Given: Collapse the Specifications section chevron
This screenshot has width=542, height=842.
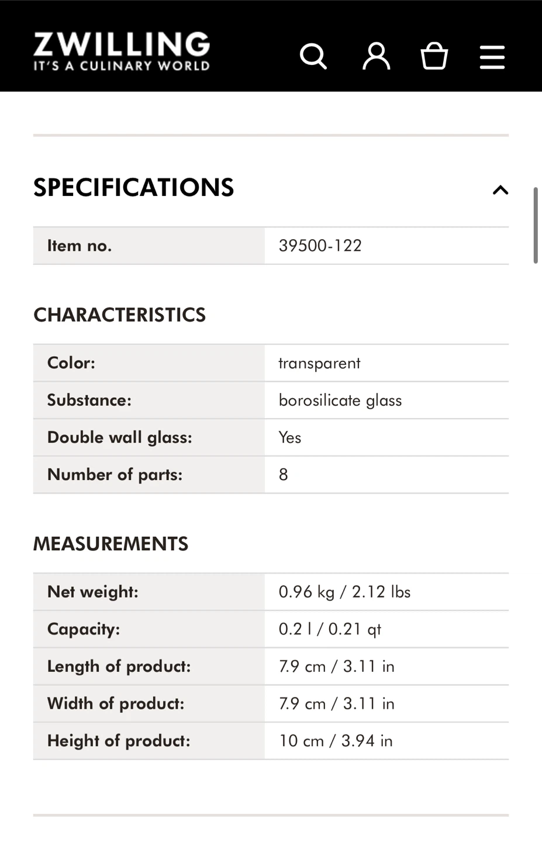Looking at the screenshot, I should tap(500, 189).
